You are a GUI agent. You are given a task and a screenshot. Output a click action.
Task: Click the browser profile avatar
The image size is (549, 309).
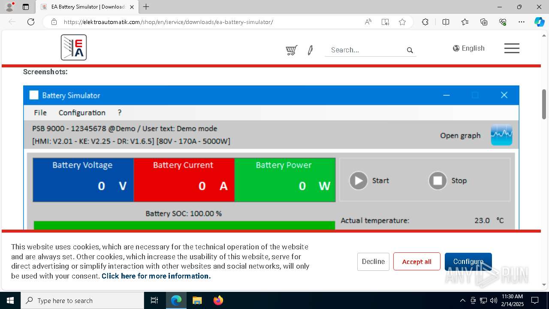[x=9, y=7]
